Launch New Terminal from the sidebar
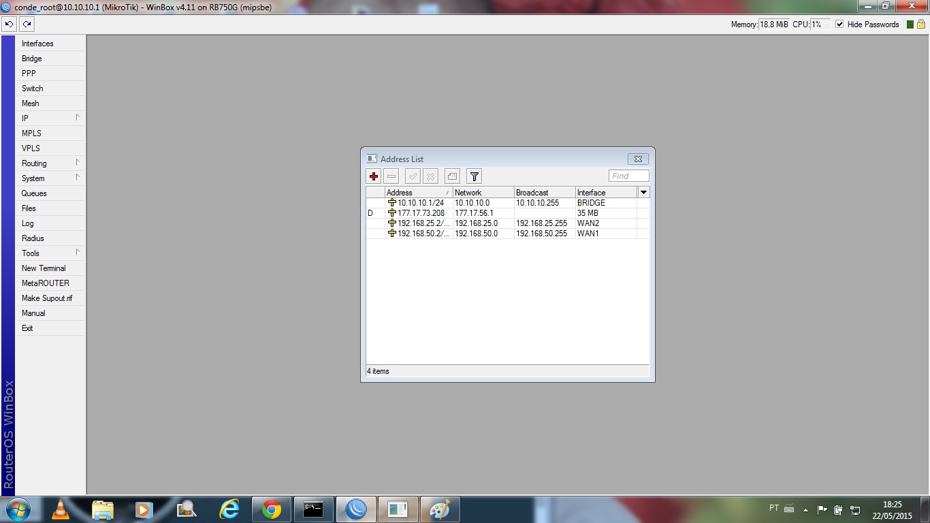The width and height of the screenshot is (930, 523). pos(50,268)
